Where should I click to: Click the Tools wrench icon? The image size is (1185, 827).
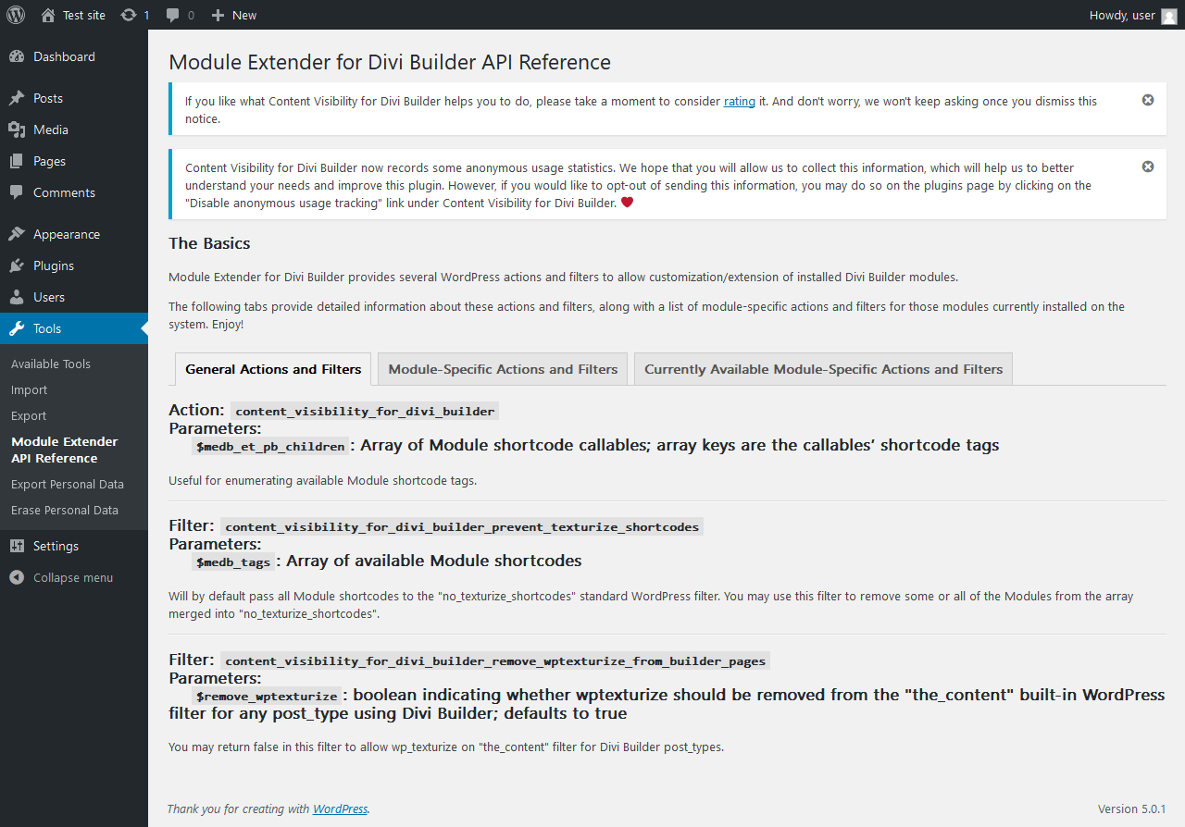17,328
